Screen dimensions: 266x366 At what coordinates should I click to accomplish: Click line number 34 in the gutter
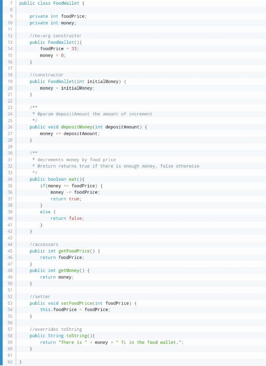[10, 179]
